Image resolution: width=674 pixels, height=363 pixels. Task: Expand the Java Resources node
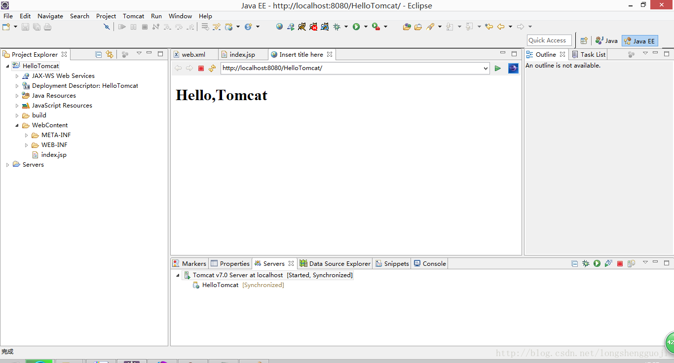(17, 96)
